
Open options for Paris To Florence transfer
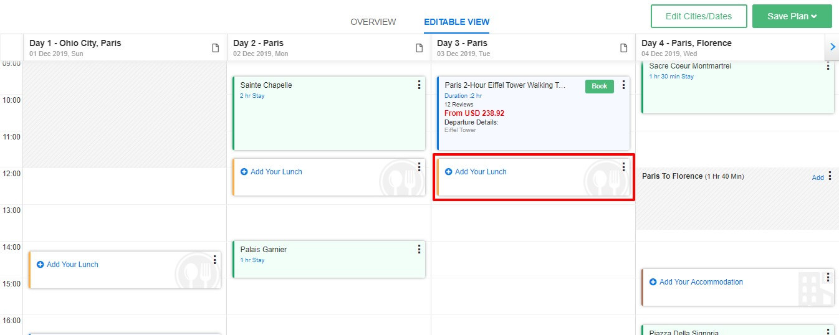pos(830,177)
